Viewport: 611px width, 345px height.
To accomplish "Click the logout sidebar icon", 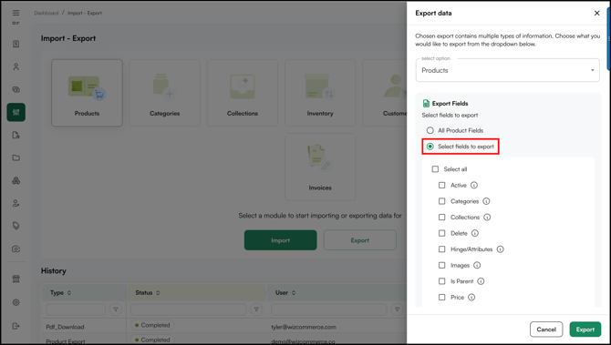I will tap(16, 326).
